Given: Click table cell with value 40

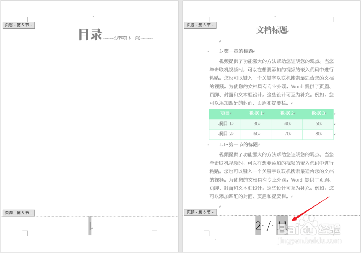Looking at the screenshot, I should tap(287, 124).
